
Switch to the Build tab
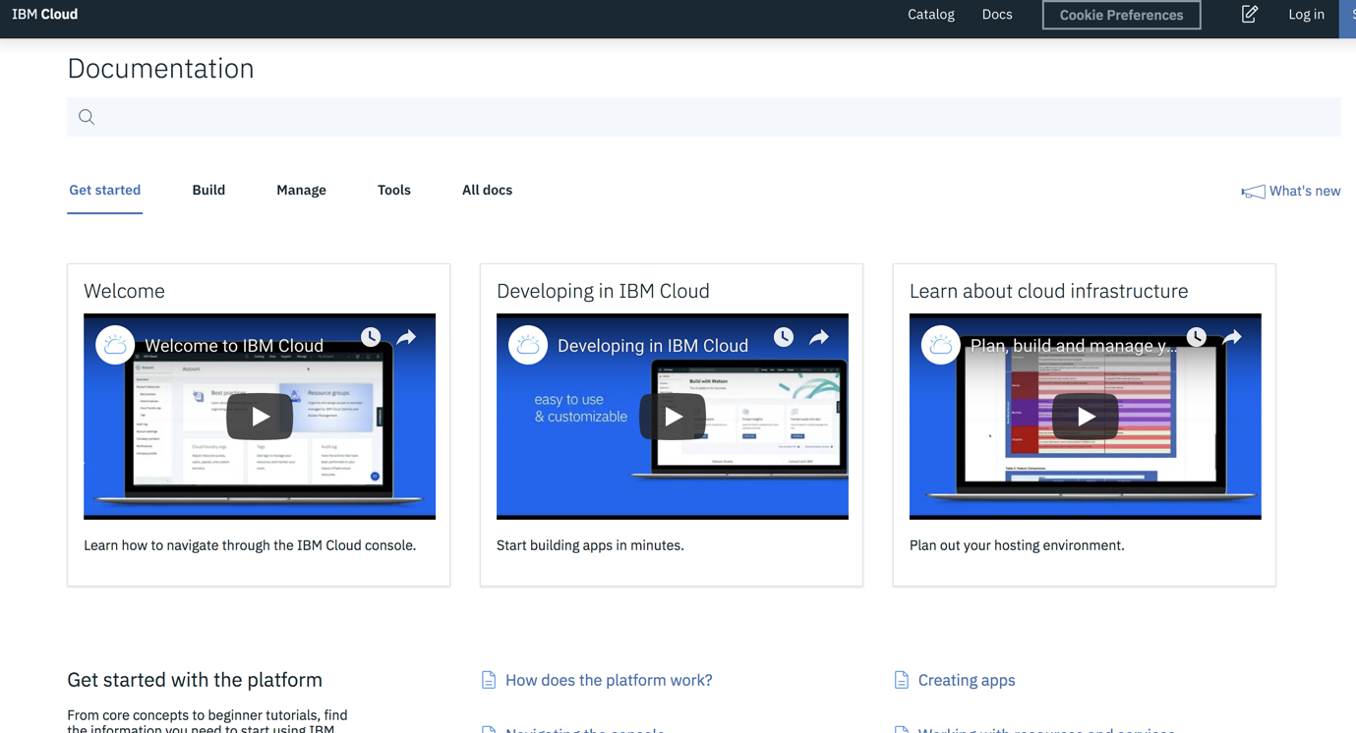(207, 190)
